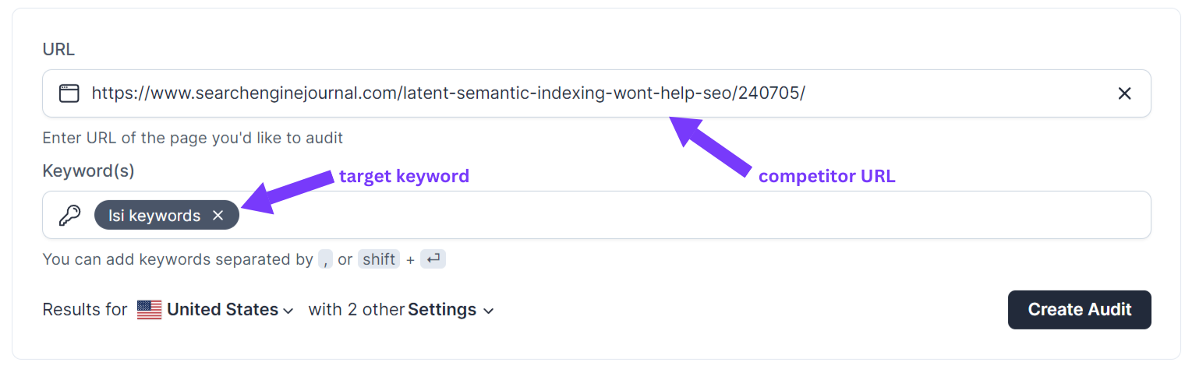Click inside the searchenginejournal URL text

[448, 93]
